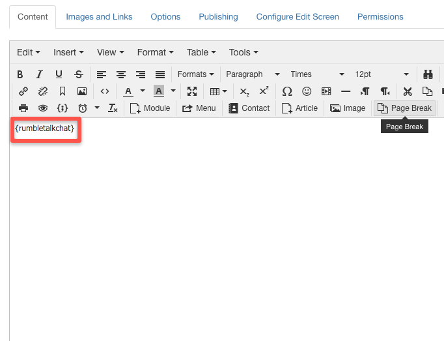Click the background highlight color swatch
444x341 pixels.
tap(159, 91)
